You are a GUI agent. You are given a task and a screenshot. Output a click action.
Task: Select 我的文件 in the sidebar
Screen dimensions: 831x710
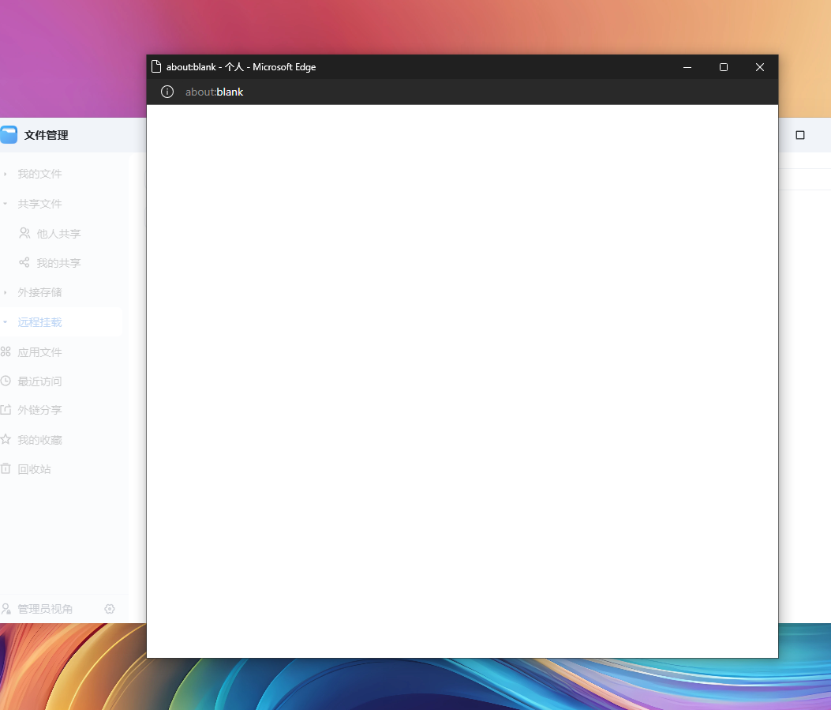[39, 174]
